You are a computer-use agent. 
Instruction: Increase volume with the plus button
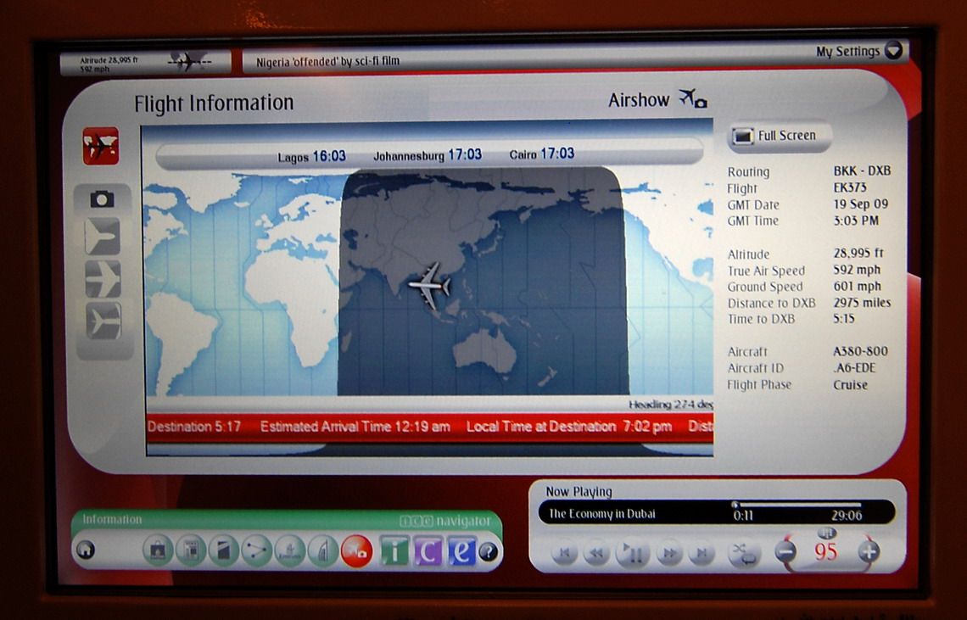868,552
